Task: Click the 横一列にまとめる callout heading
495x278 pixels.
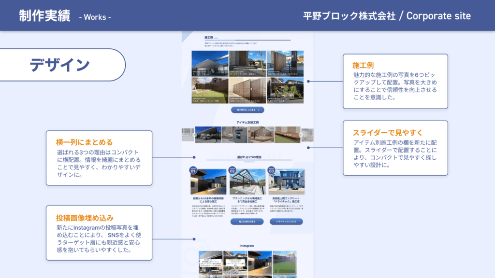Action: (85, 142)
